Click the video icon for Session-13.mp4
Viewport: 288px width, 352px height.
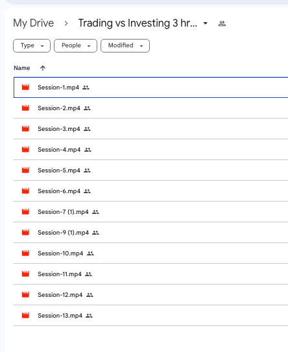tap(25, 316)
